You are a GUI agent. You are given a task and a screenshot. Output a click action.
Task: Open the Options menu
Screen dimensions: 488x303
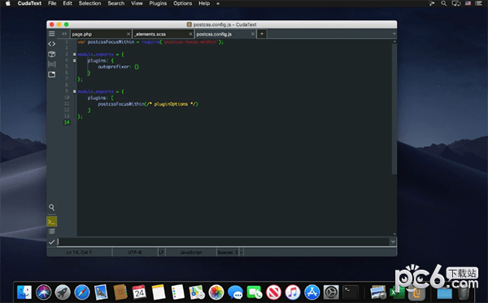pos(182,3)
